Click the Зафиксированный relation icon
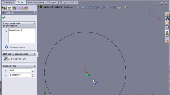 5,59
